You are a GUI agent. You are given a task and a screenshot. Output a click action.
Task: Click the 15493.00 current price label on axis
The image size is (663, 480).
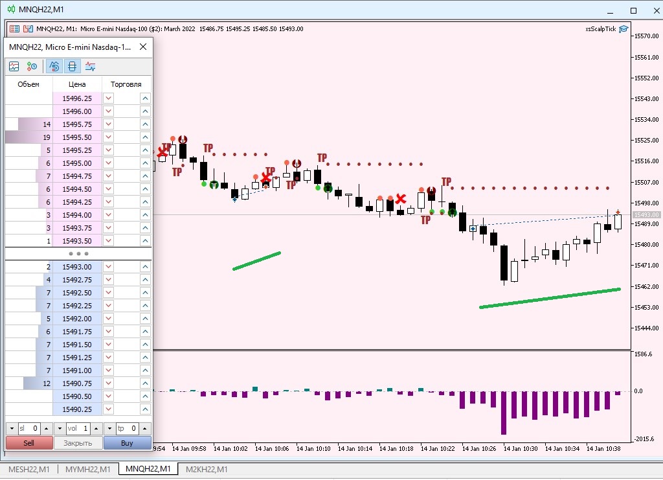pos(646,215)
